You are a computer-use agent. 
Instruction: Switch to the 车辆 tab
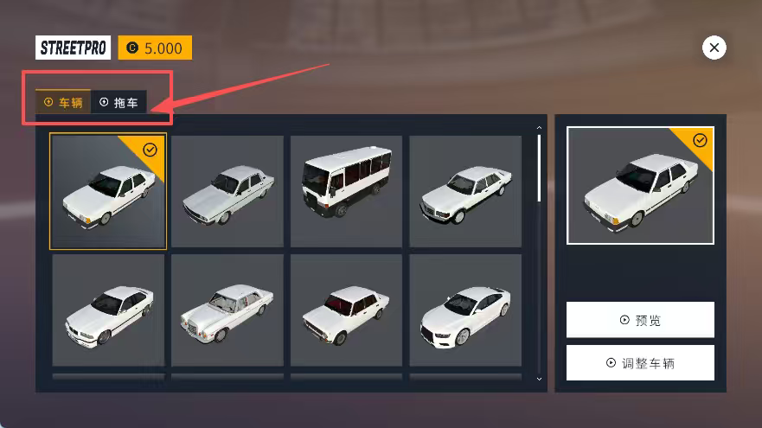(x=63, y=102)
